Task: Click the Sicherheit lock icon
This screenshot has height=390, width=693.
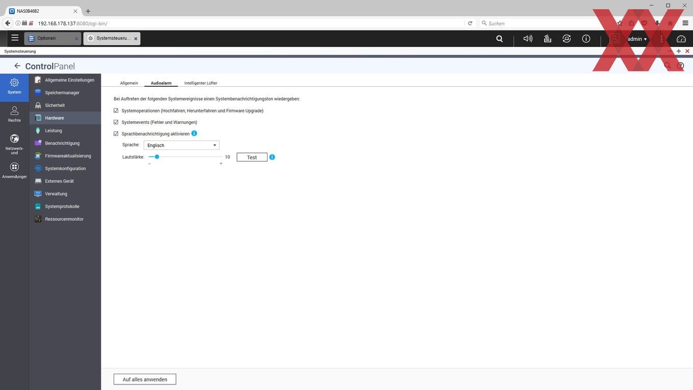Action: (38, 105)
